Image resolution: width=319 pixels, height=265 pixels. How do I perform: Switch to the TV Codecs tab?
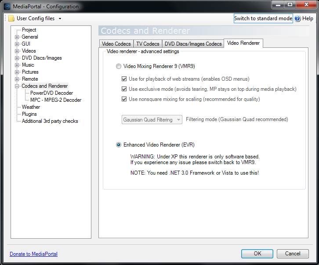click(x=148, y=44)
